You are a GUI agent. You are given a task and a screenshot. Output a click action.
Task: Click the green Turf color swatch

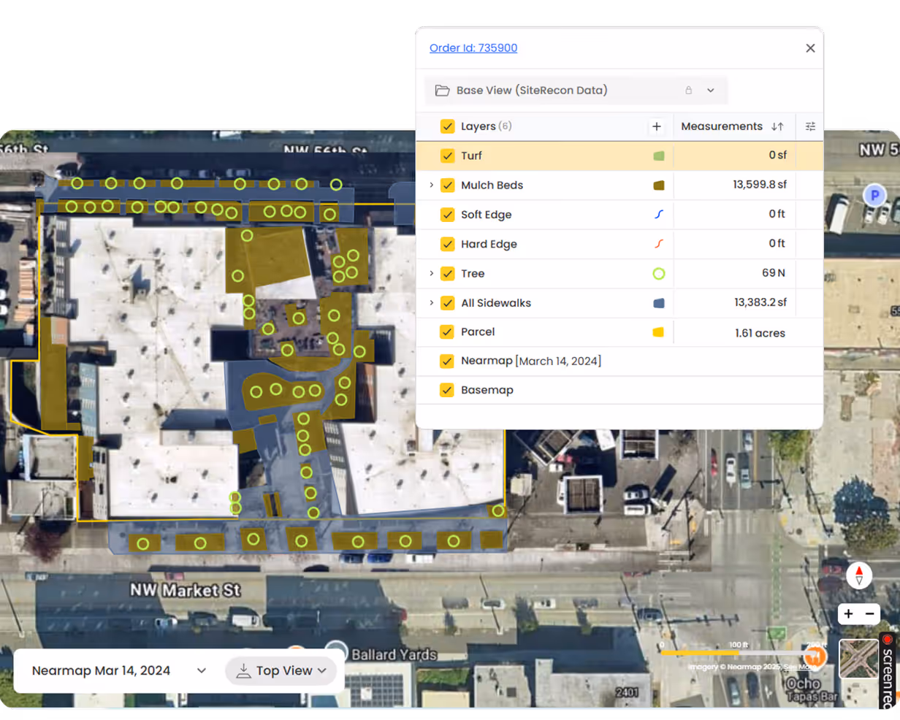coord(658,156)
